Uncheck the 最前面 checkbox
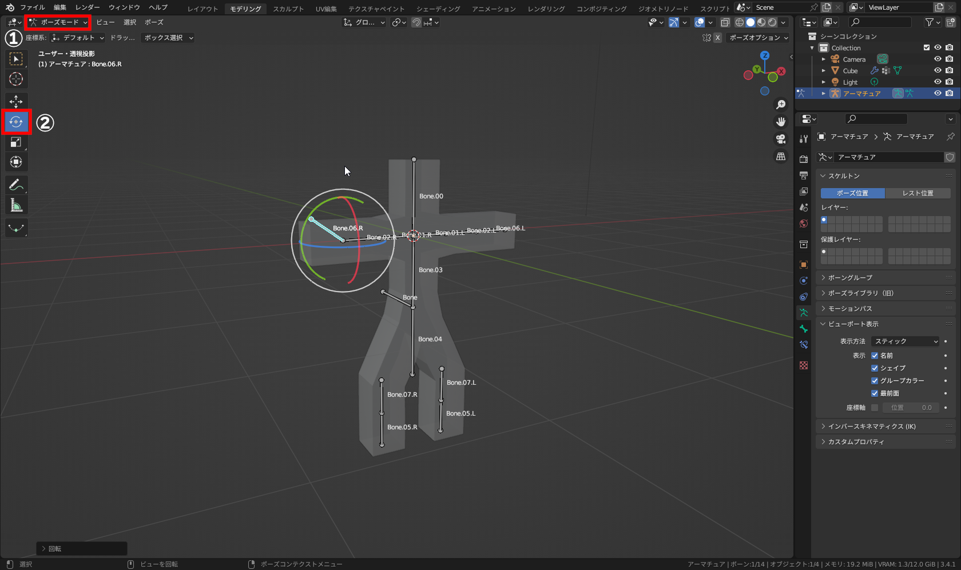This screenshot has height=570, width=961. pyautogui.click(x=875, y=393)
